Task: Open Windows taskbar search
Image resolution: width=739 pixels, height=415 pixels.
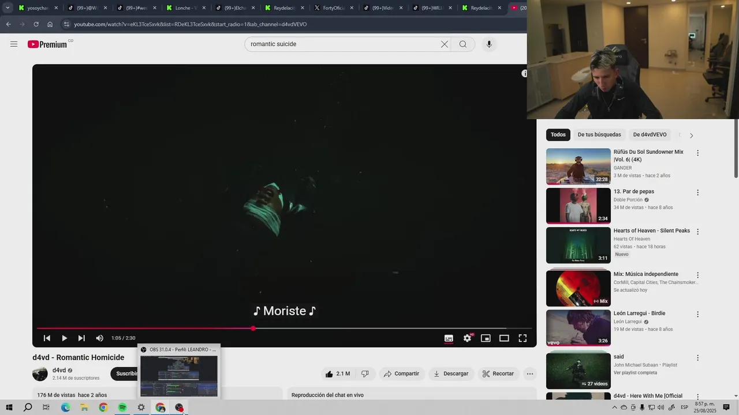Action: tap(28, 408)
